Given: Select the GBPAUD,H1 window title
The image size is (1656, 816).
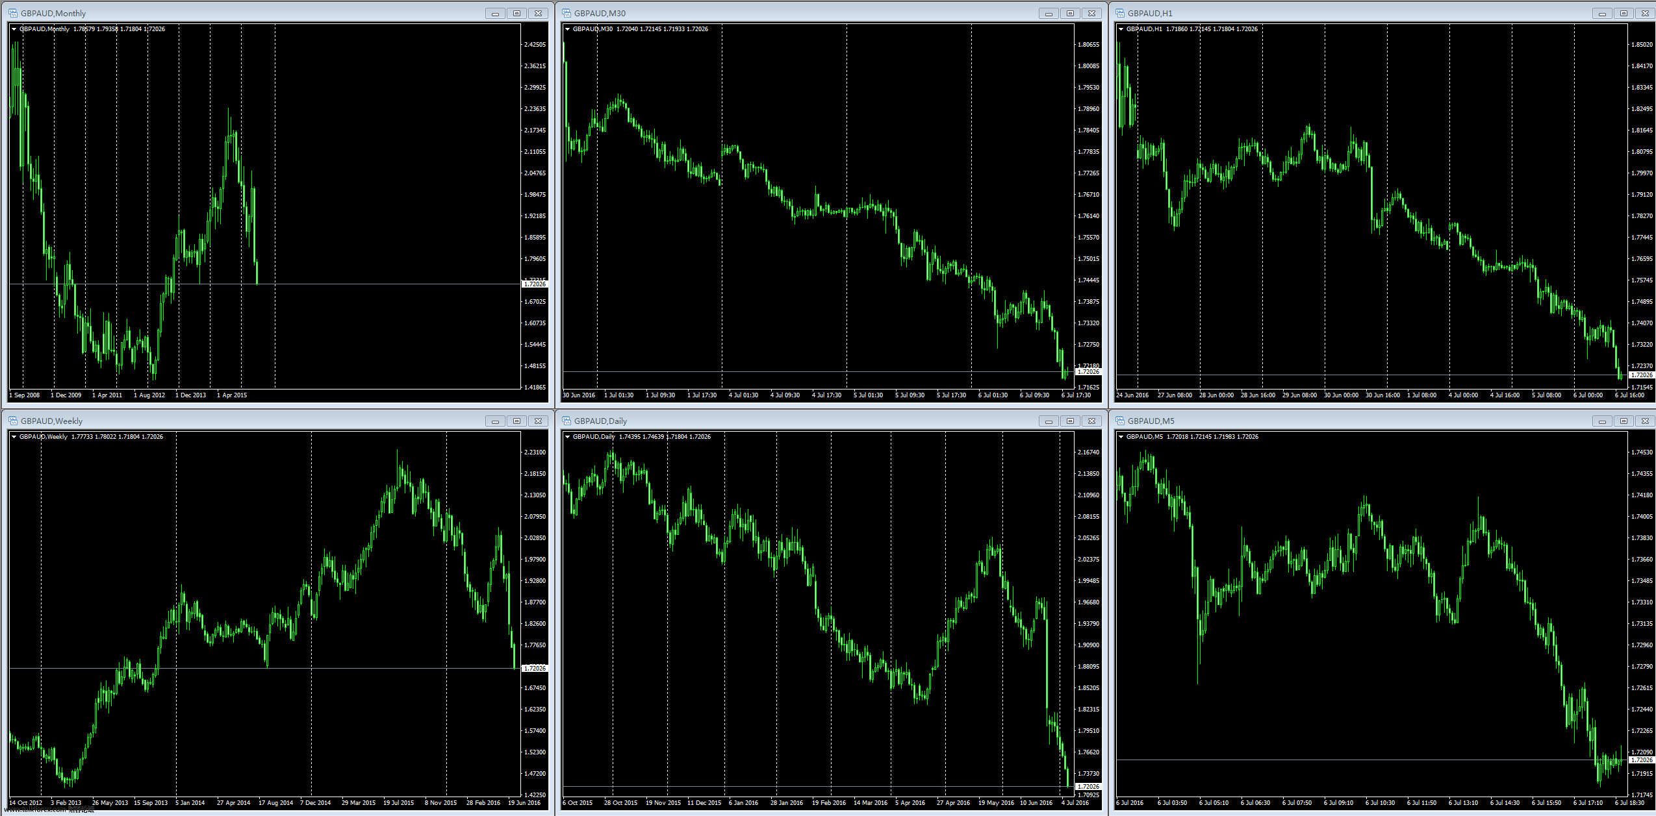Looking at the screenshot, I should [x=1150, y=13].
